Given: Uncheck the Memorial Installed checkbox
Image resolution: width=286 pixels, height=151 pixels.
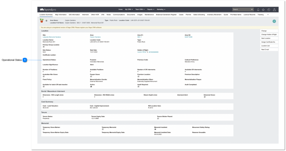Looking at the screenshot, I should [155, 129].
